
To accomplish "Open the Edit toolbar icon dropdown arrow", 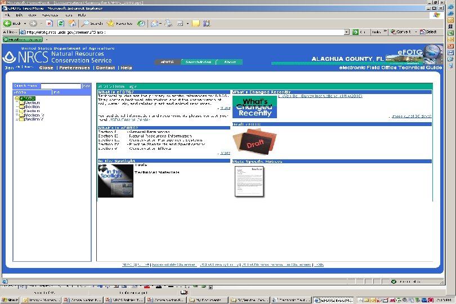I will click(187, 24).
